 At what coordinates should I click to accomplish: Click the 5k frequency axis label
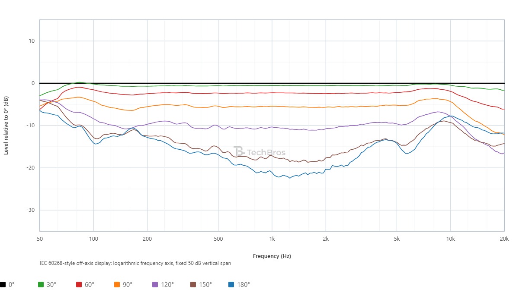coord(397,239)
